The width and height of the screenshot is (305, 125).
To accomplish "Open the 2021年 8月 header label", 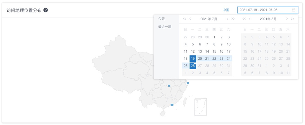I will (268, 19).
